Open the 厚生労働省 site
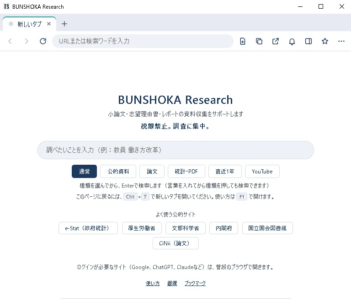The height and width of the screenshot is (302, 351). click(x=142, y=228)
